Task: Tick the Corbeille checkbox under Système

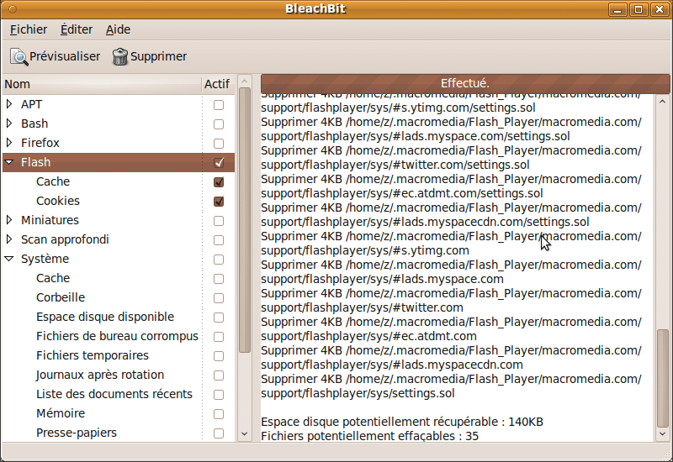Action: [219, 298]
